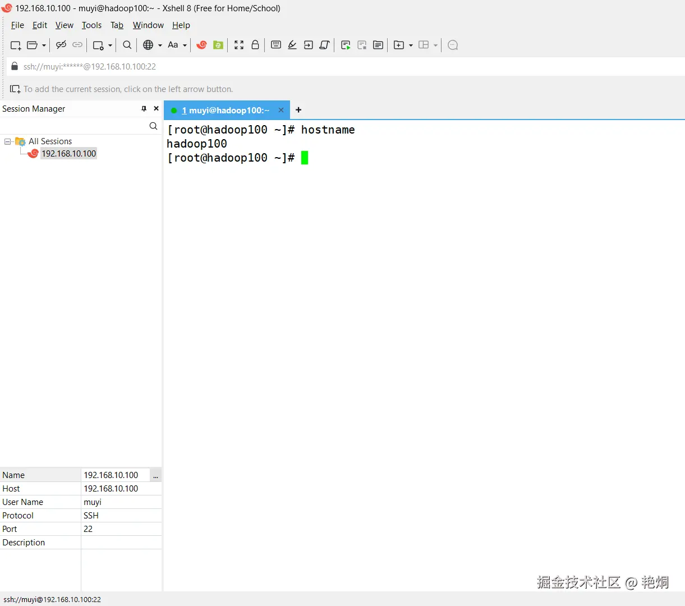Click the Run script play icon

[346, 45]
